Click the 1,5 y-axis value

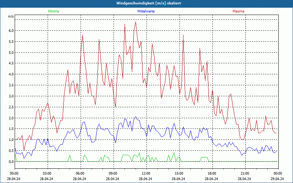12,129
